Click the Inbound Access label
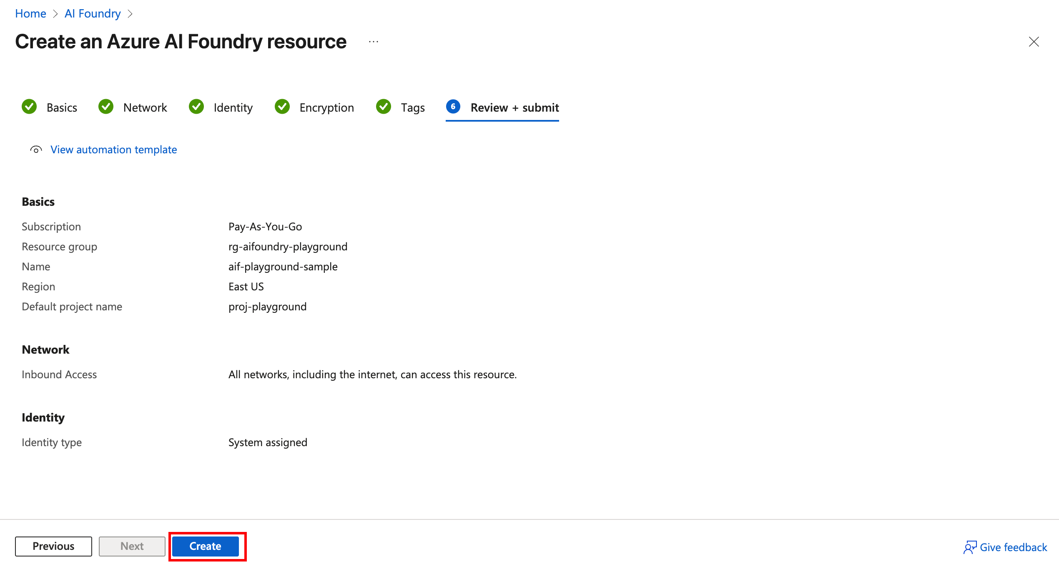The image size is (1059, 564). click(x=59, y=374)
